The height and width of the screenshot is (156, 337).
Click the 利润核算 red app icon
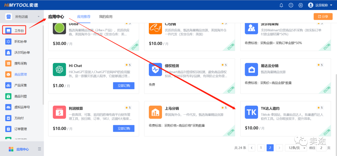59,112
